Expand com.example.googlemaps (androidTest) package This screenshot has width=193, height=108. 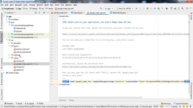[x=9, y=34]
